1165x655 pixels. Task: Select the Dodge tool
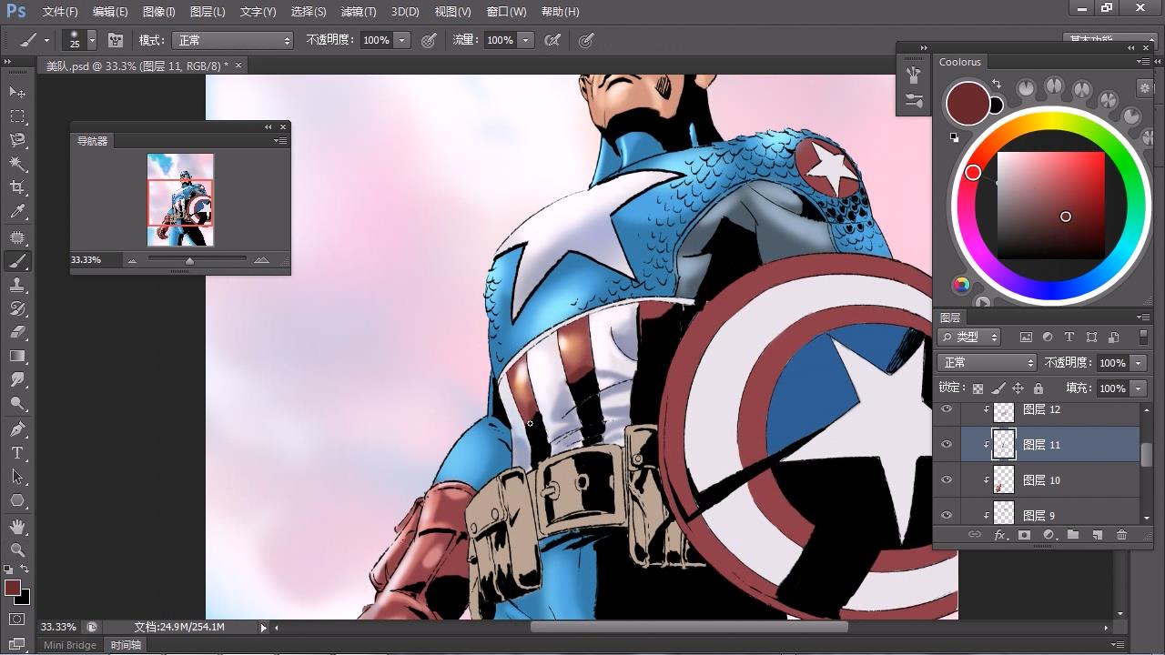(17, 403)
